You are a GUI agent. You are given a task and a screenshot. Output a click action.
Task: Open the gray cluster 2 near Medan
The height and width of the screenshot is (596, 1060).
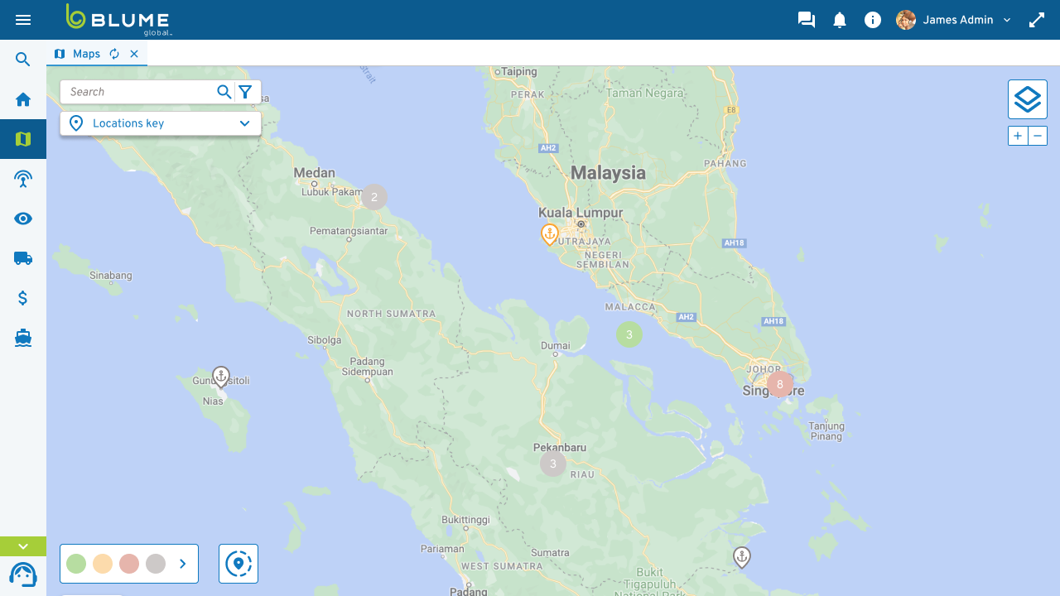click(x=374, y=197)
